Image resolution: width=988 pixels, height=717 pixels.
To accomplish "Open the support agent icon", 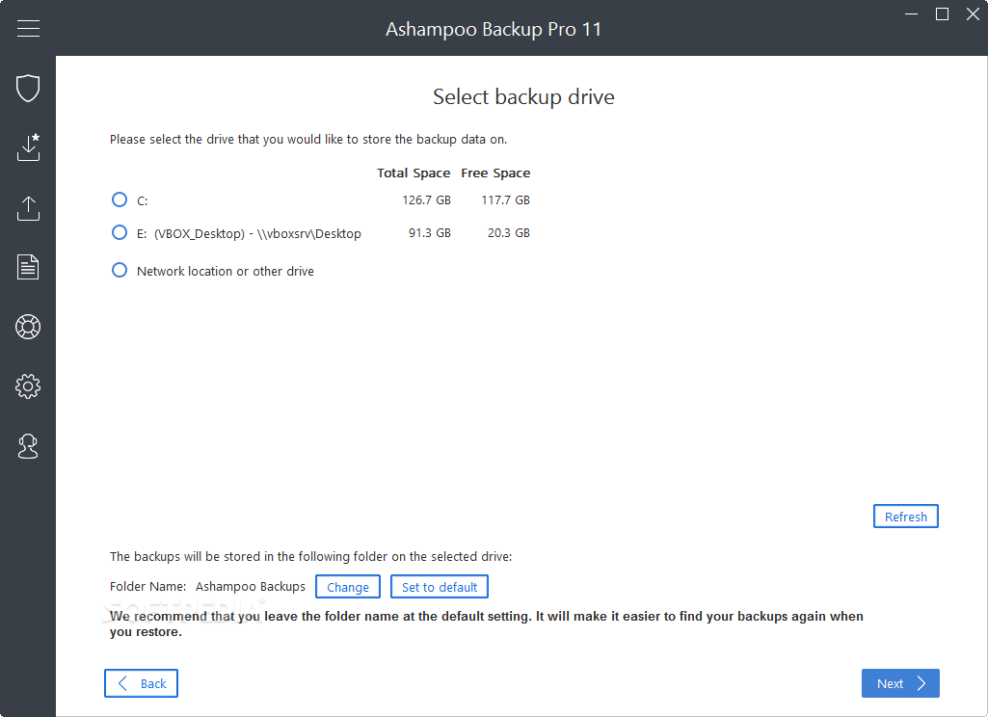I will pyautogui.click(x=28, y=446).
